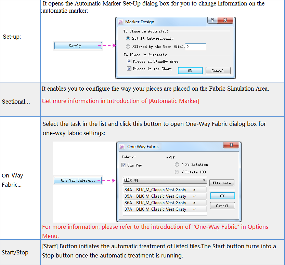The image size is (285, 265).
Task: Select the Set It Automatically radio option
Action: click(x=128, y=39)
